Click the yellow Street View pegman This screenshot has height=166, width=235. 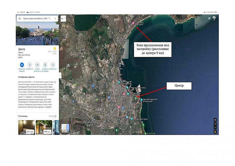tap(215, 132)
